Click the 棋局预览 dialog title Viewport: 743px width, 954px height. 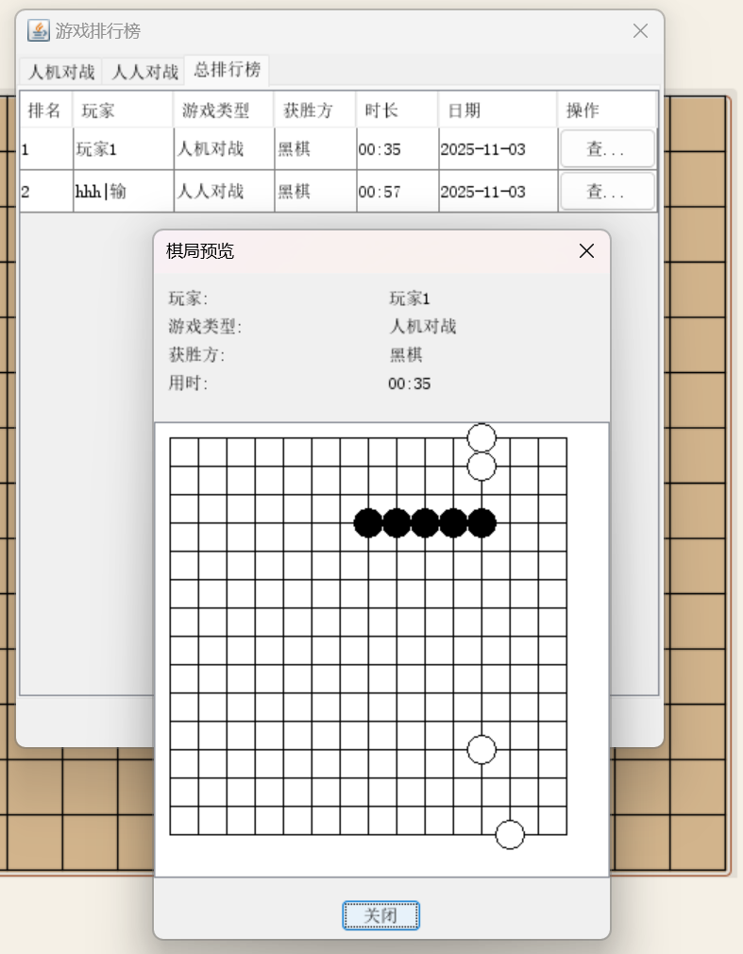coord(200,250)
